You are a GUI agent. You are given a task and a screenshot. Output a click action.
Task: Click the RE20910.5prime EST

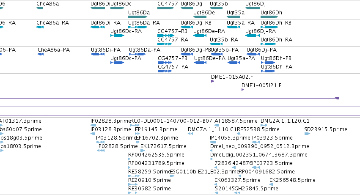pos(133,185)
